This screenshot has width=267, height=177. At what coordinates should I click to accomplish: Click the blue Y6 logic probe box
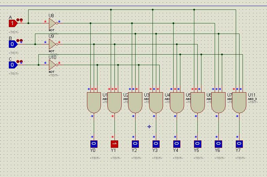pos(218,144)
